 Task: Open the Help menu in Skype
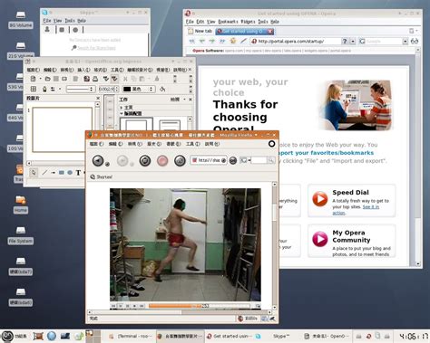tap(82, 21)
